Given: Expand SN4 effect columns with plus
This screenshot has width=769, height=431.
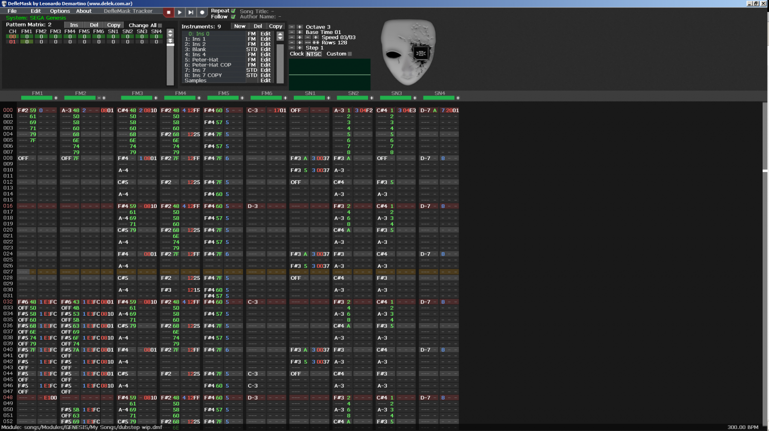Looking at the screenshot, I should pos(458,98).
